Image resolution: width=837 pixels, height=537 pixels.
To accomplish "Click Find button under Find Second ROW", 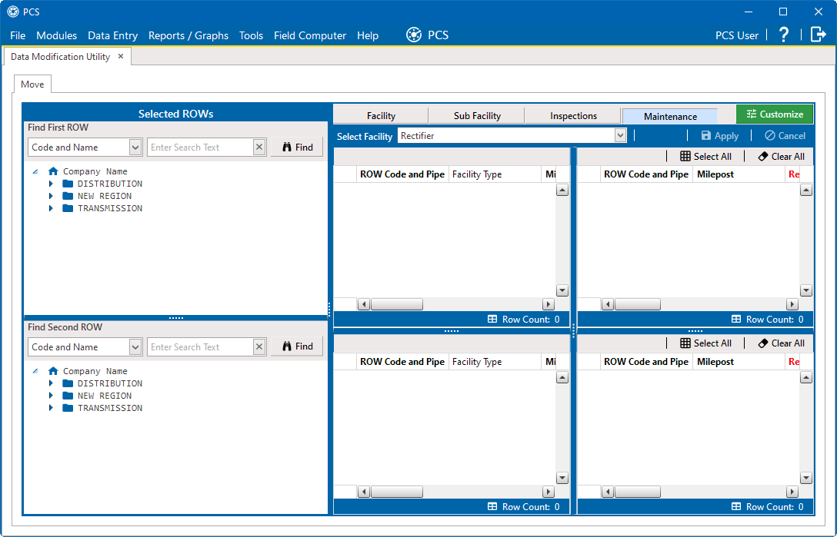I will (297, 346).
